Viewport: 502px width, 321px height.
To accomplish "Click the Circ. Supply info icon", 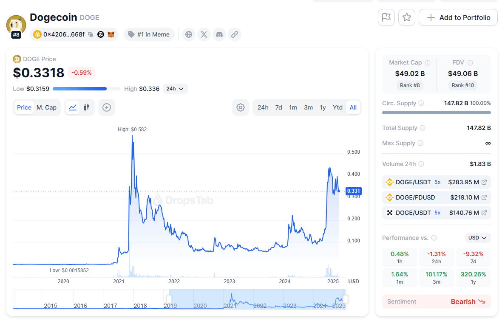I will click(x=421, y=103).
